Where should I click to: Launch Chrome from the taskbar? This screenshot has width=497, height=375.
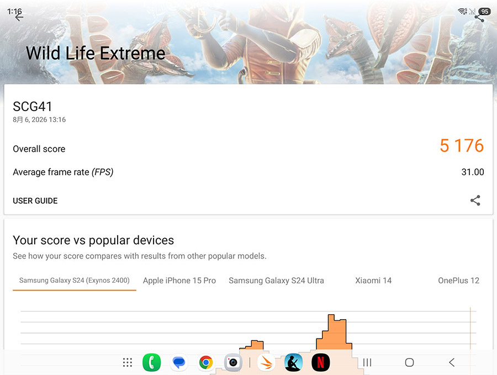click(206, 362)
